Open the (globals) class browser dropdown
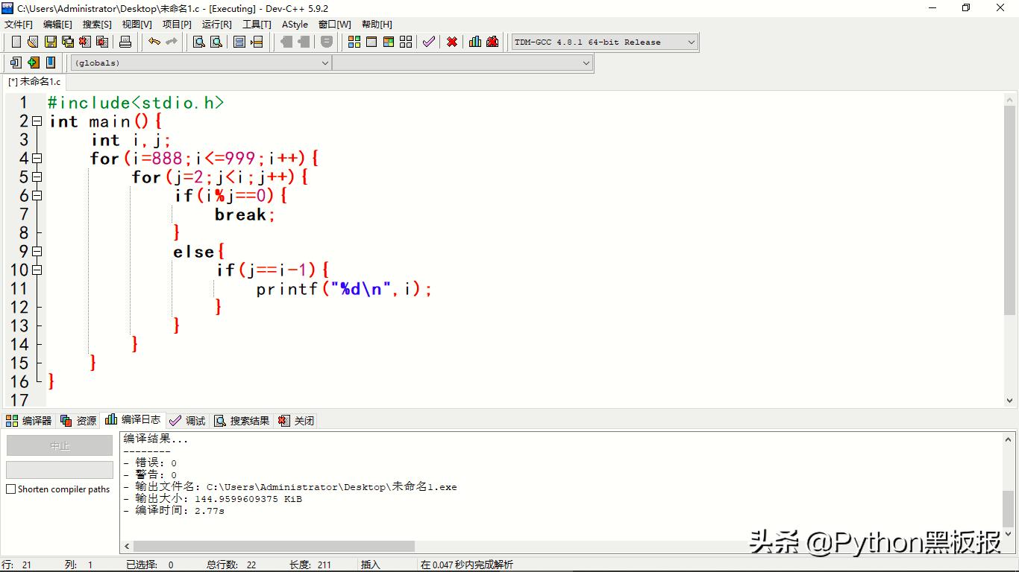The height and width of the screenshot is (572, 1019). (x=200, y=63)
